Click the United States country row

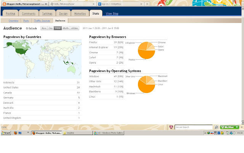click(x=42, y=88)
